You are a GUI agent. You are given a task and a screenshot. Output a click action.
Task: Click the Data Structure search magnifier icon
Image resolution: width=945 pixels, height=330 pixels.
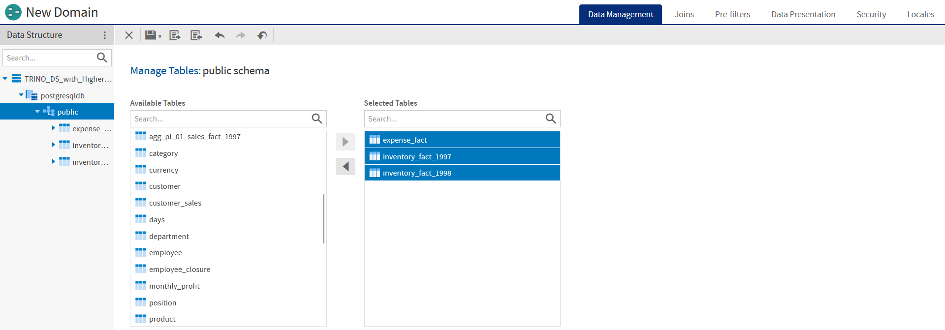pos(102,58)
